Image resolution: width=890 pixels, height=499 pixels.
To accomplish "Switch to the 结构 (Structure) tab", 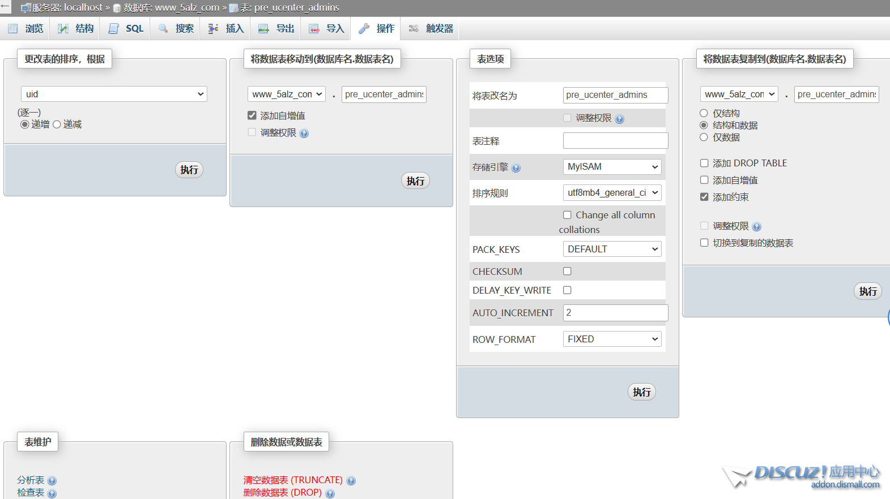I will point(76,29).
